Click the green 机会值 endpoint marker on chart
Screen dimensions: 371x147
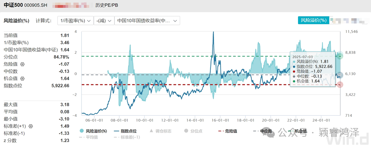pyautogui.click(x=340, y=56)
